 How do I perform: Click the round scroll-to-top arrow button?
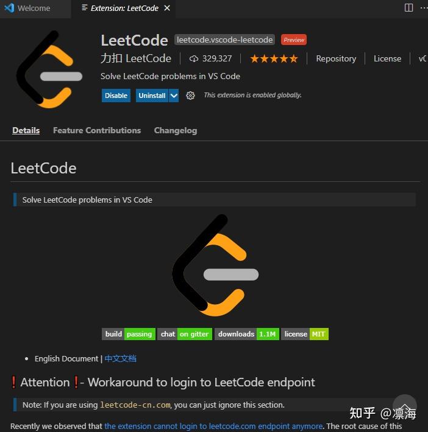click(x=405, y=406)
